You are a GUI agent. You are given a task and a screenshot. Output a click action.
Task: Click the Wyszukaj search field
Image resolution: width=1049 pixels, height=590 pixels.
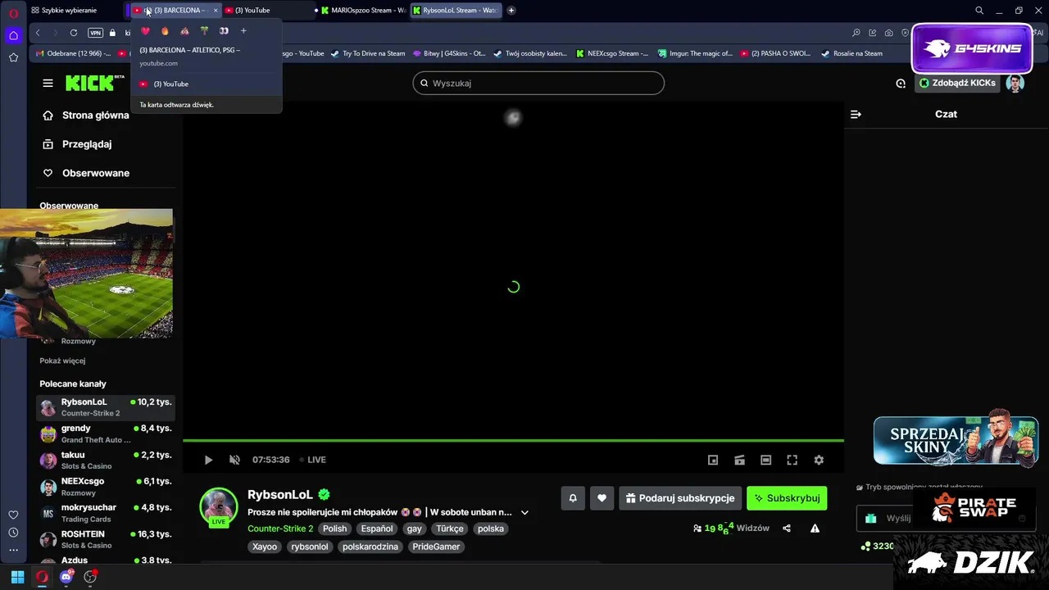pyautogui.click(x=538, y=83)
